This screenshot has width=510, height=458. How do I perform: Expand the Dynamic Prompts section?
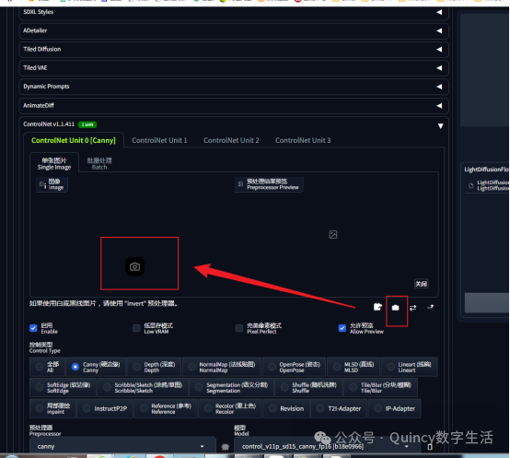[234, 87]
